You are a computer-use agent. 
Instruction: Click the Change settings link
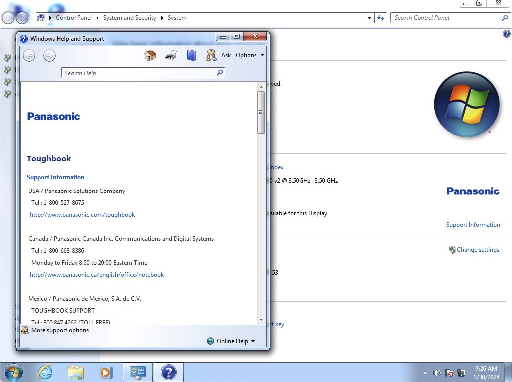click(x=478, y=250)
